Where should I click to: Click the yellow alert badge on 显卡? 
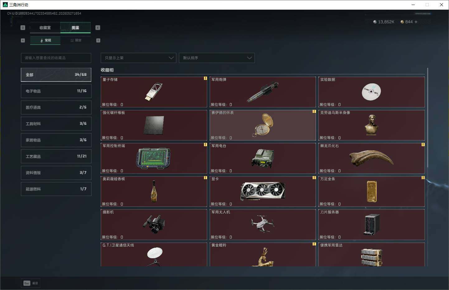point(314,178)
